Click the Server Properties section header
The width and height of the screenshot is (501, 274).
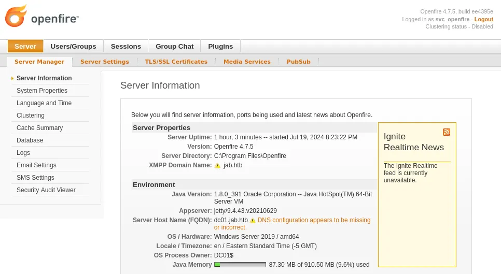click(161, 127)
